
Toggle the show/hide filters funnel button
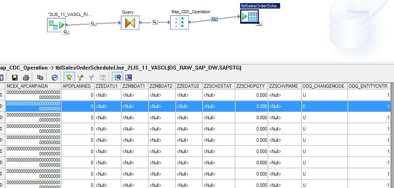click(x=69, y=77)
